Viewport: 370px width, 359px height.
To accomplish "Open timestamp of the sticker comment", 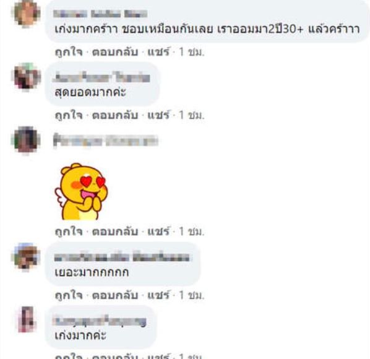I will click(x=191, y=231).
